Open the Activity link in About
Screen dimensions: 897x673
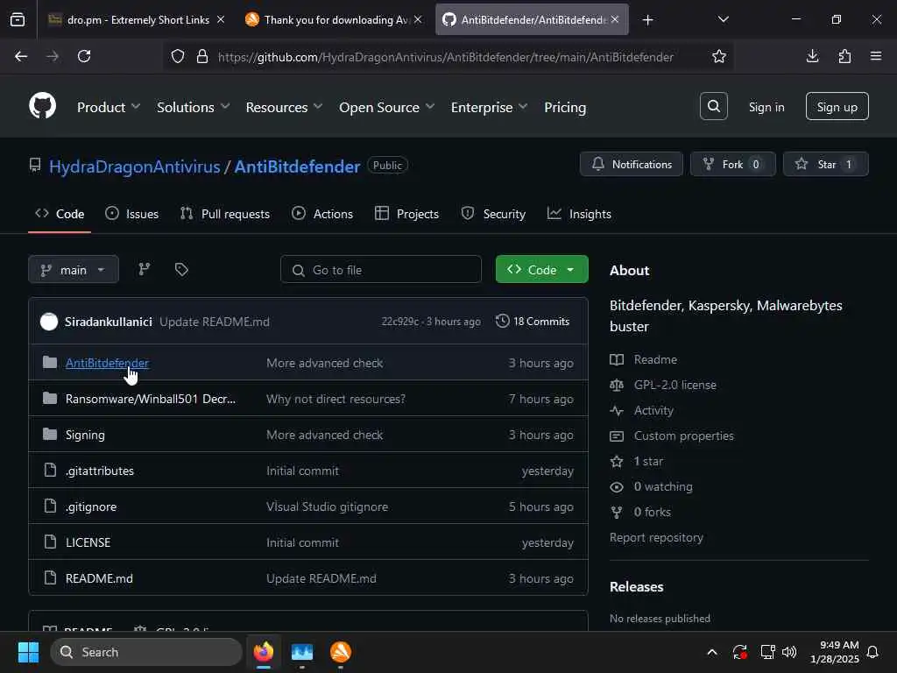coord(653,410)
